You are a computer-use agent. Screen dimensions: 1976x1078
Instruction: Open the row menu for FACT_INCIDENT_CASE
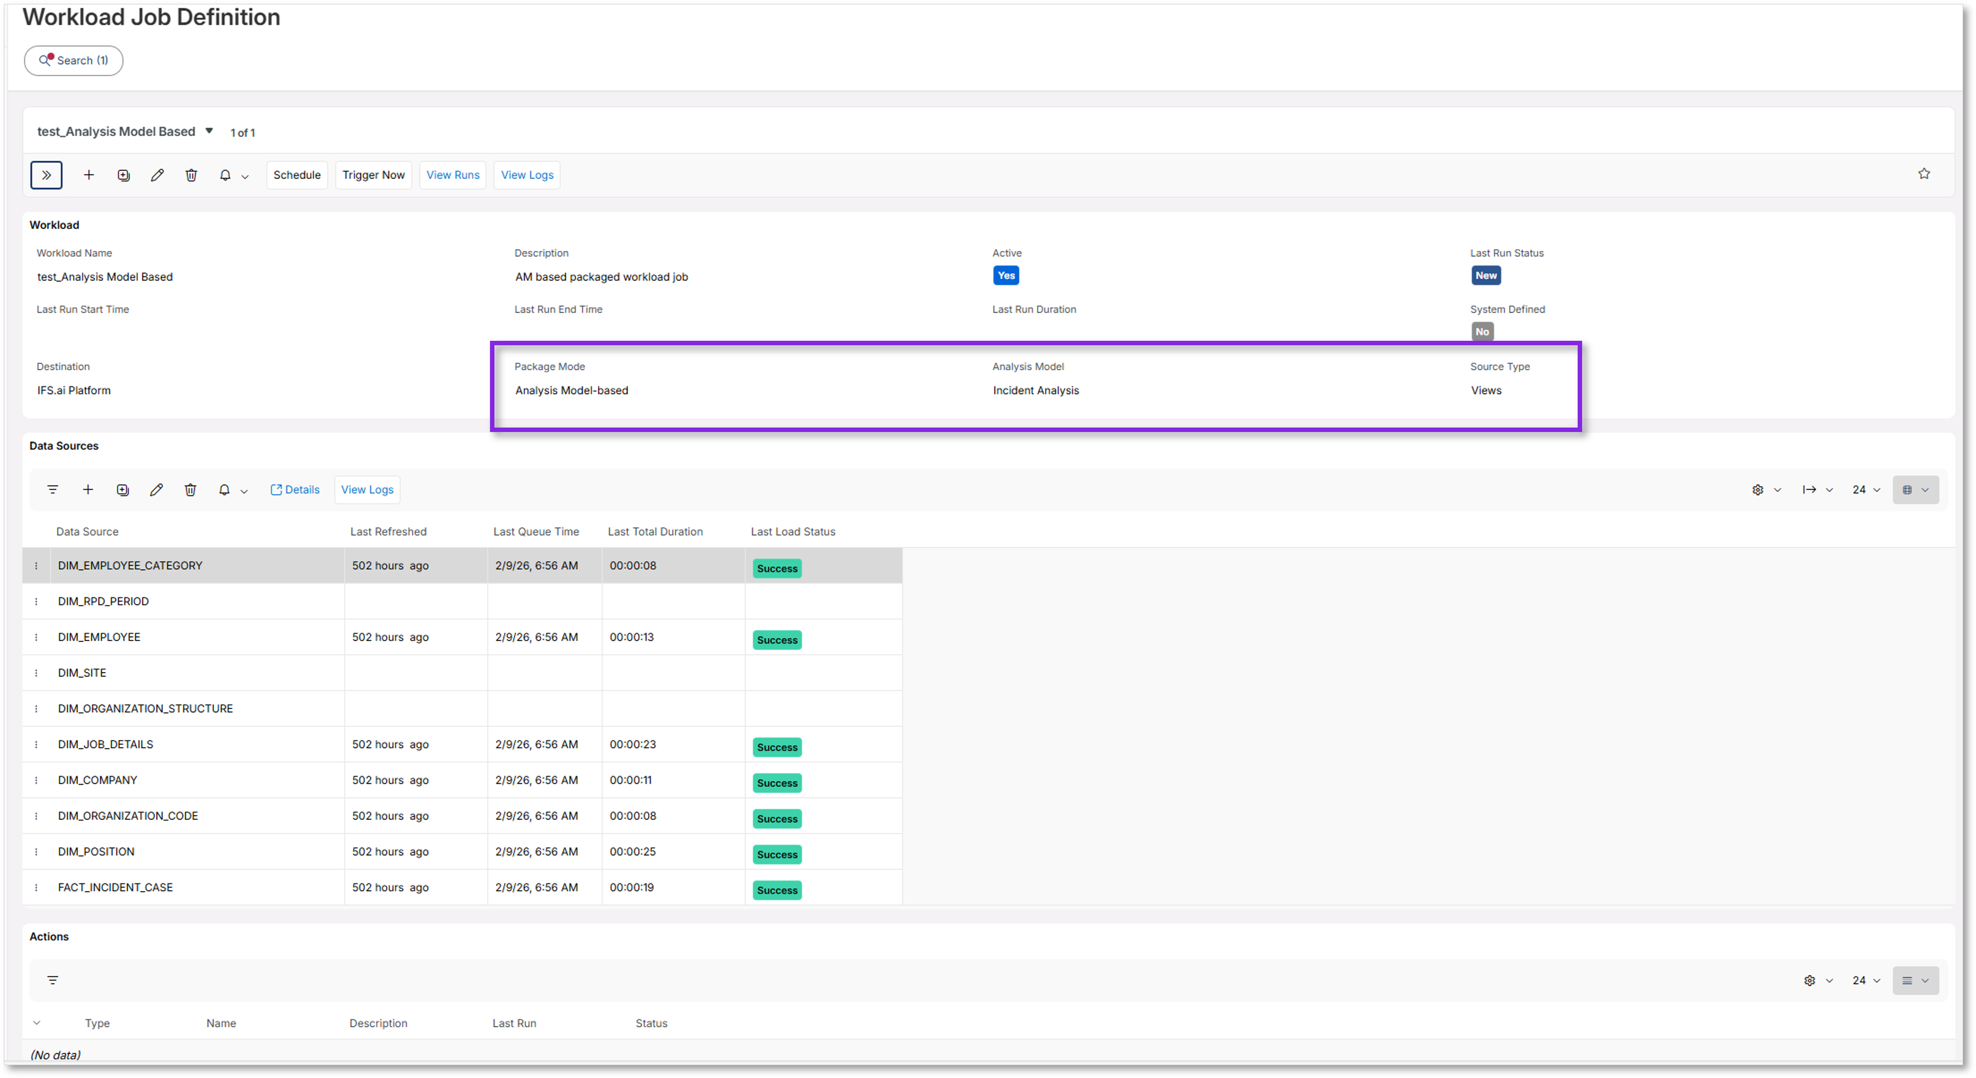click(36, 887)
